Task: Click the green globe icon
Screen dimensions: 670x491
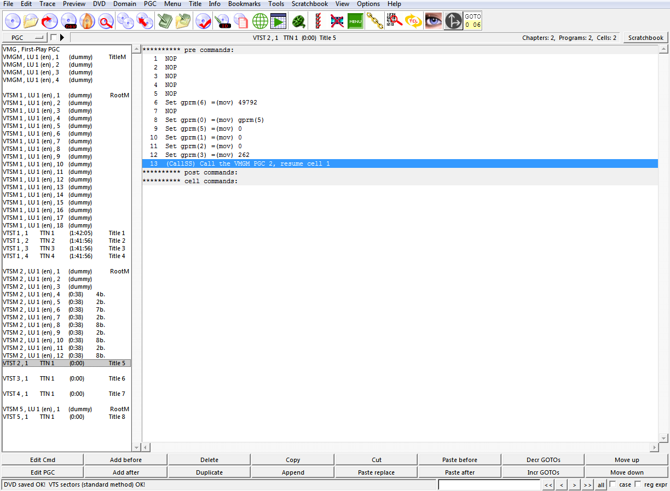Action: [259, 21]
